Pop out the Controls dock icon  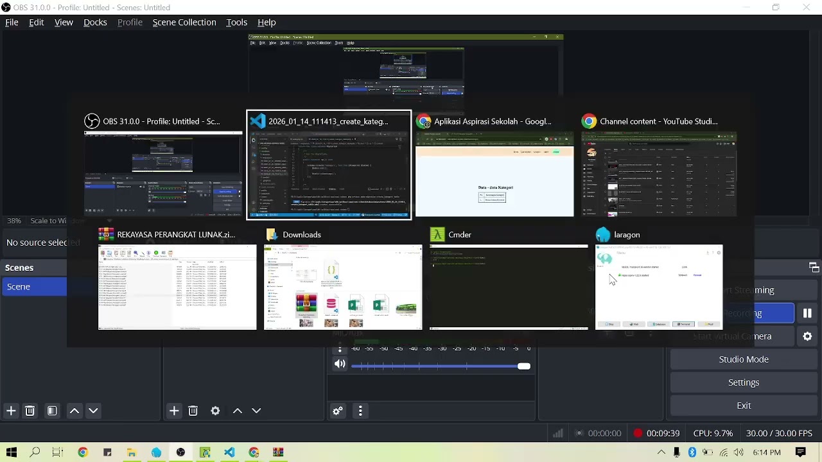(814, 268)
